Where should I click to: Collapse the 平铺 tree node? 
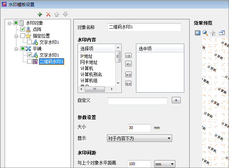tap(16, 49)
